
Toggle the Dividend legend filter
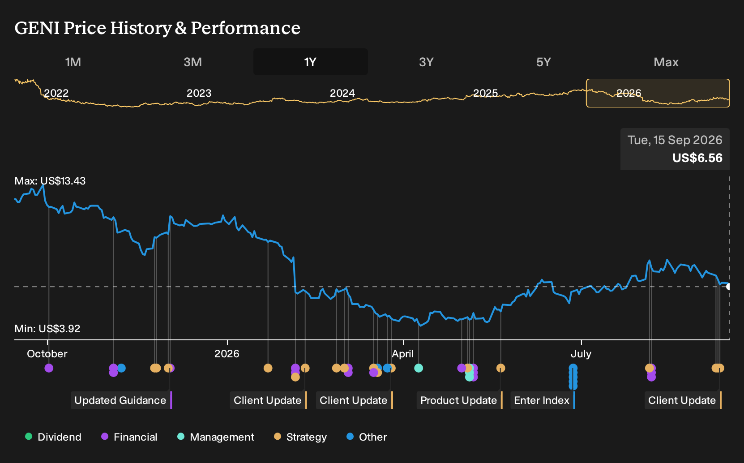(53, 437)
